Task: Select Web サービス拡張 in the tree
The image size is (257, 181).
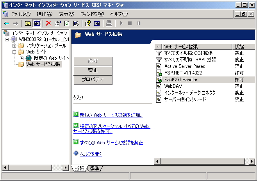Action: pyautogui.click(x=43, y=64)
